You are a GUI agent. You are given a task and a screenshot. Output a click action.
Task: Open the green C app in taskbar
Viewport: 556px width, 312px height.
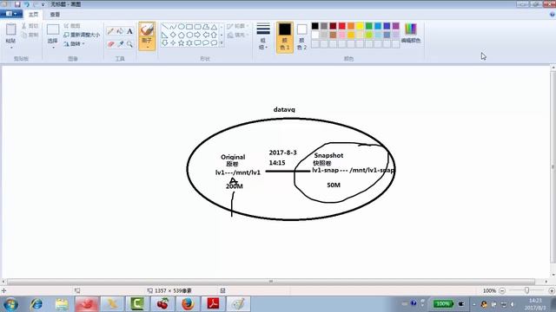[x=137, y=304]
